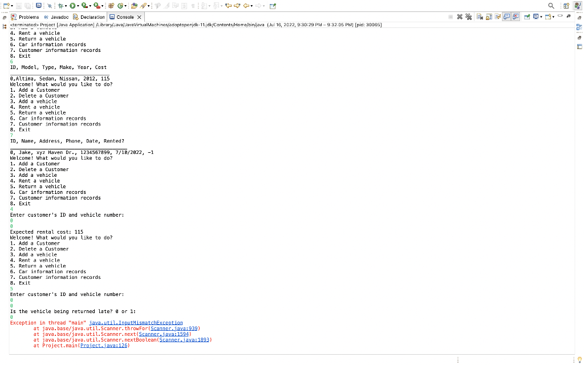The image size is (584, 365).
Task: Clear the Console using the clear icon
Action: (x=479, y=17)
